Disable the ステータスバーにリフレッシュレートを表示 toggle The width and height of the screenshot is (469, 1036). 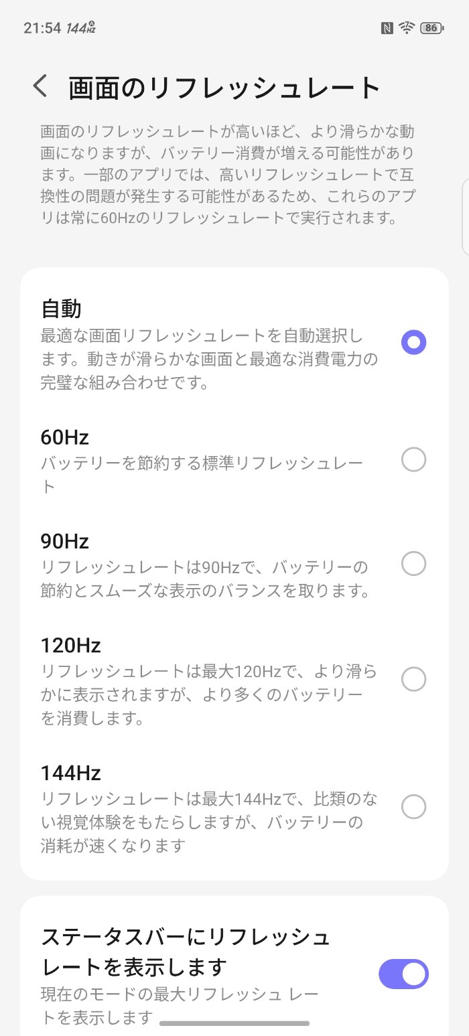(x=403, y=974)
